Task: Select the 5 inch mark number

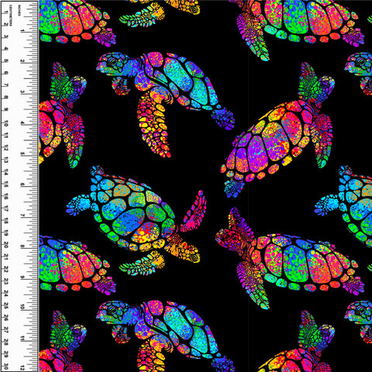Action: click(x=22, y=154)
